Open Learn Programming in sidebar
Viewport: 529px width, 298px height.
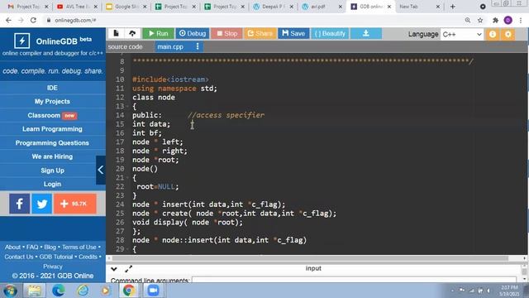coord(52,129)
